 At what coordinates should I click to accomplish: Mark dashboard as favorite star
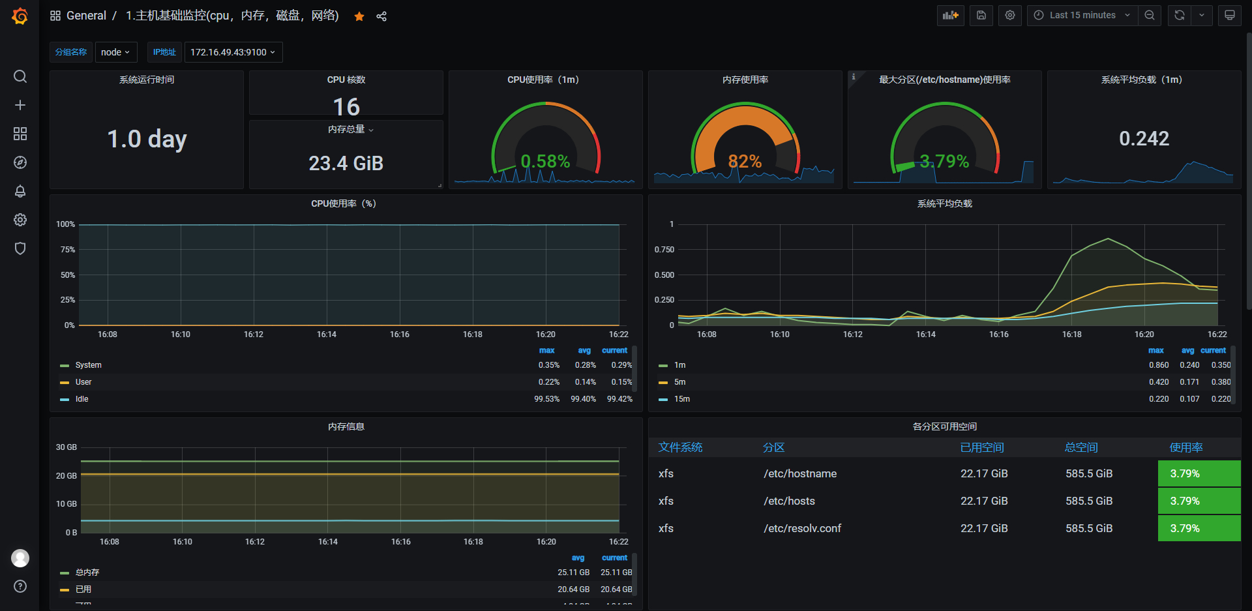pyautogui.click(x=359, y=16)
